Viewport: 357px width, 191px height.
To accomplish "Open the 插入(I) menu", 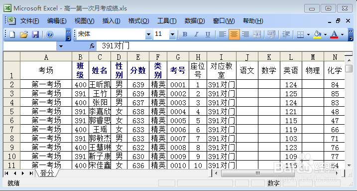I will pyautogui.click(x=111, y=21).
